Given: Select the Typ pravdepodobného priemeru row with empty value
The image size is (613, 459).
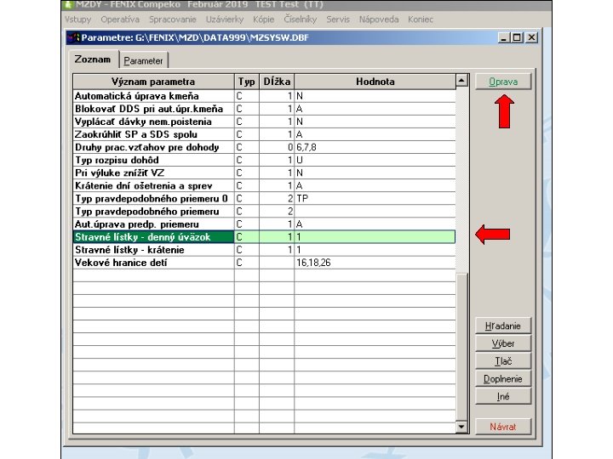Looking at the screenshot, I should pyautogui.click(x=264, y=212).
